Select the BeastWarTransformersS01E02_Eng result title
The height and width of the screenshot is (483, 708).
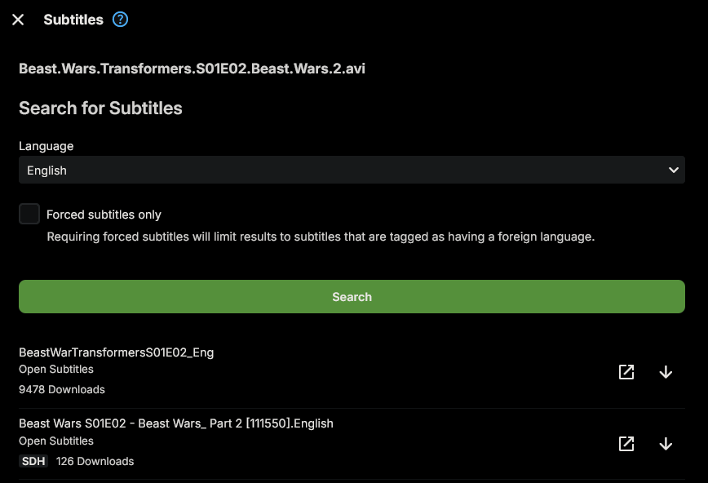pos(116,352)
